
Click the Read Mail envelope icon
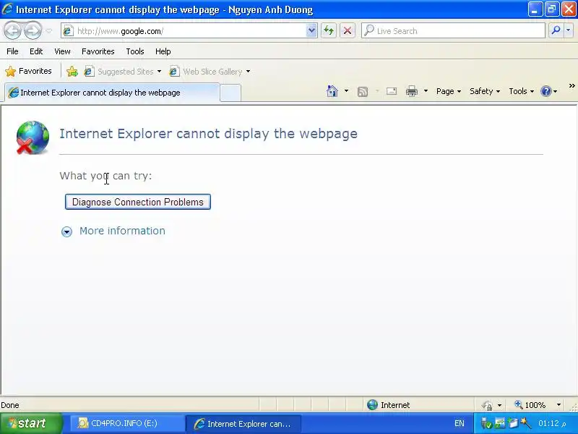[392, 91]
